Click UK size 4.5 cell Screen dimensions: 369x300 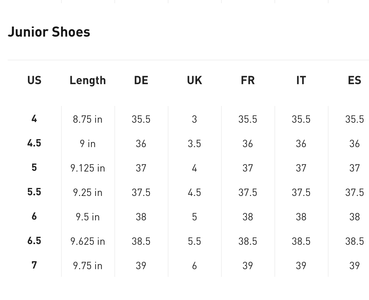coord(194,192)
